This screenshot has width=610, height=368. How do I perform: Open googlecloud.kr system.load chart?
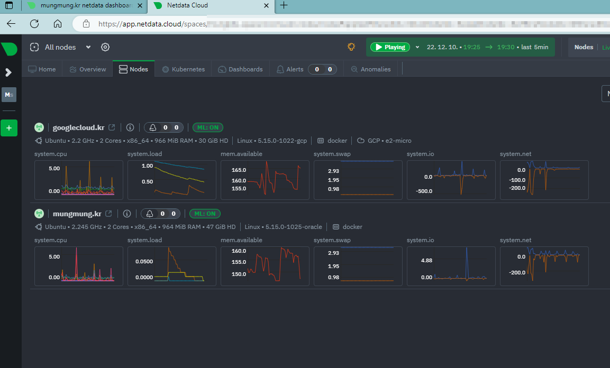(171, 180)
